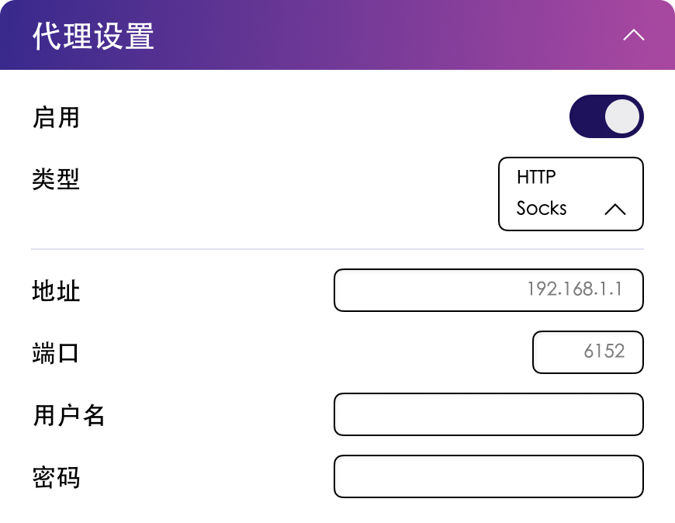Viewport: 675px width, 523px height.
Task: Click the 用户名 label
Action: 68,415
